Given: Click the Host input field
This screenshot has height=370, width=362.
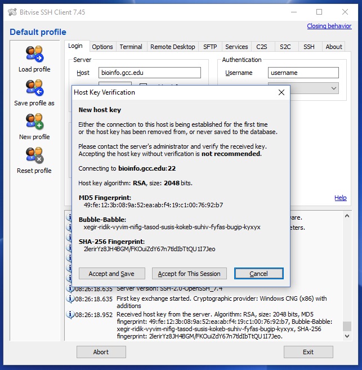Looking at the screenshot, I should click(150, 73).
